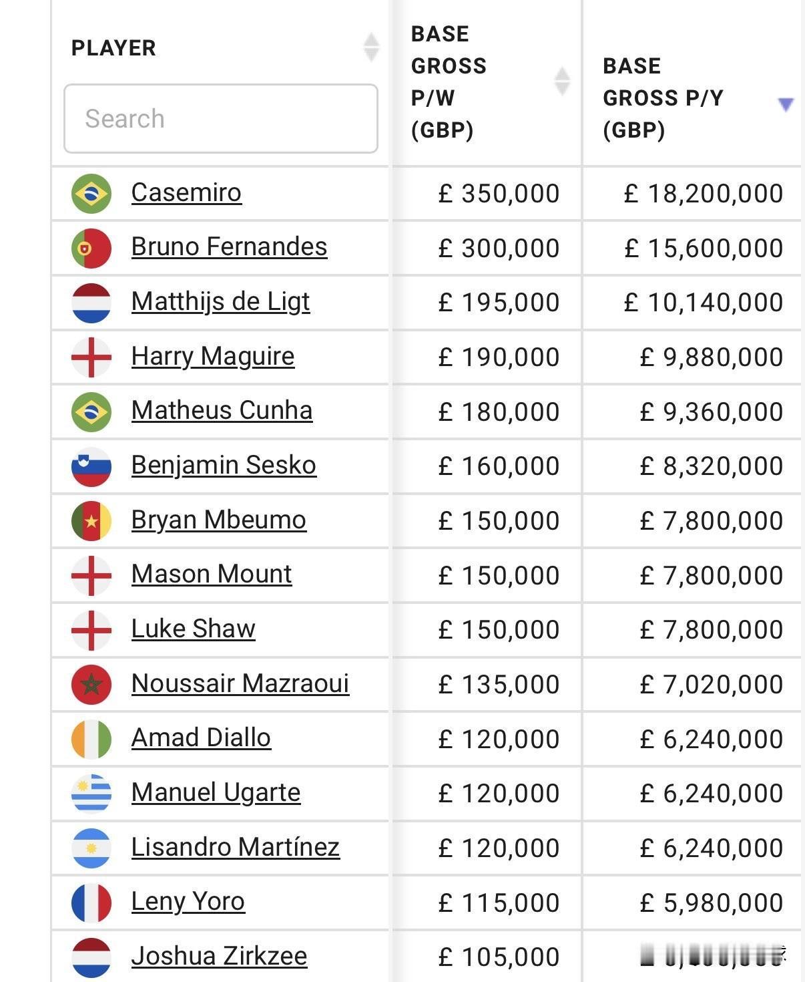
Task: Click Uruguay flag next to Manuel Ugarte
Action: pos(91,794)
